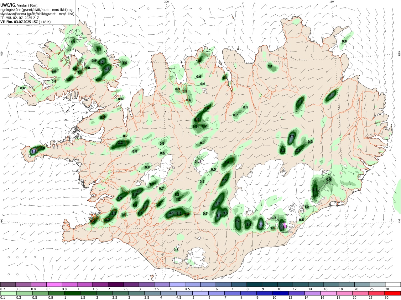Select the 2.8 value beside 6.5

43,148
